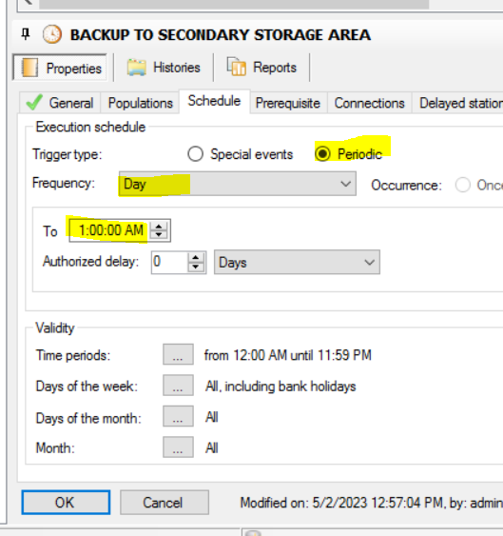
Task: Click the Histories folder icon
Action: 137,67
